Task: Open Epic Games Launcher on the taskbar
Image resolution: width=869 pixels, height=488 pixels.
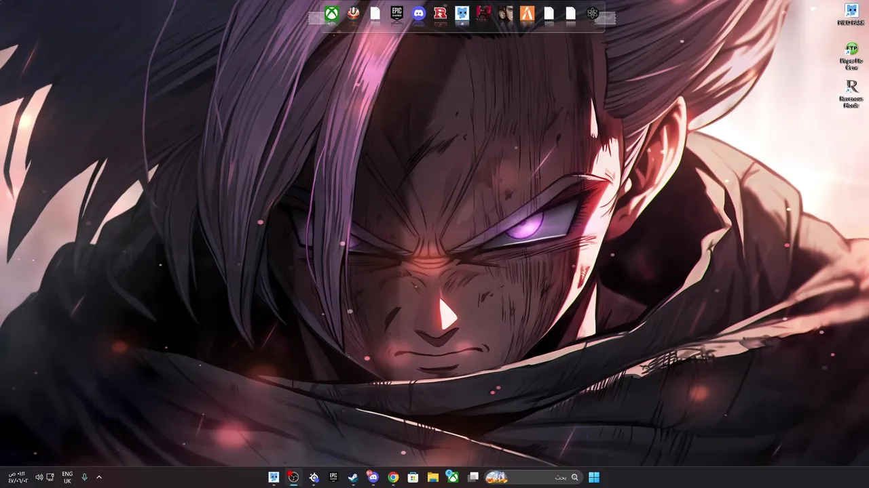Action: point(333,477)
